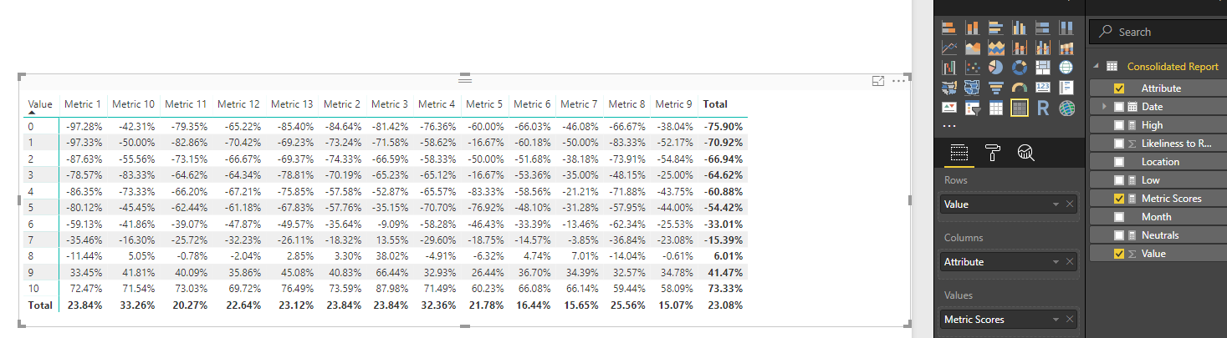The height and width of the screenshot is (338, 1227).
Task: Remove Attribute field from Columns well
Action: tap(1069, 262)
